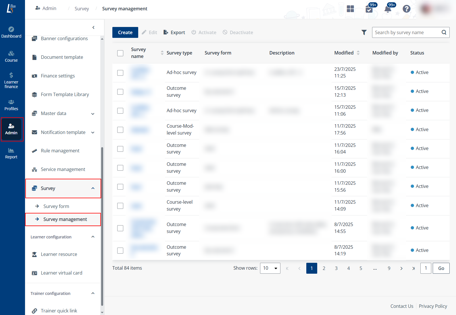Viewport: 456px width, 315px height.
Task: Open the calendar tasks icon
Action: (369, 9)
